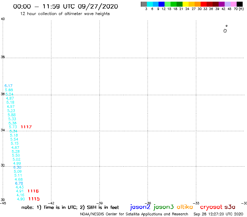
Task: Click the wave height value 5.34
Action: (x=13, y=131)
